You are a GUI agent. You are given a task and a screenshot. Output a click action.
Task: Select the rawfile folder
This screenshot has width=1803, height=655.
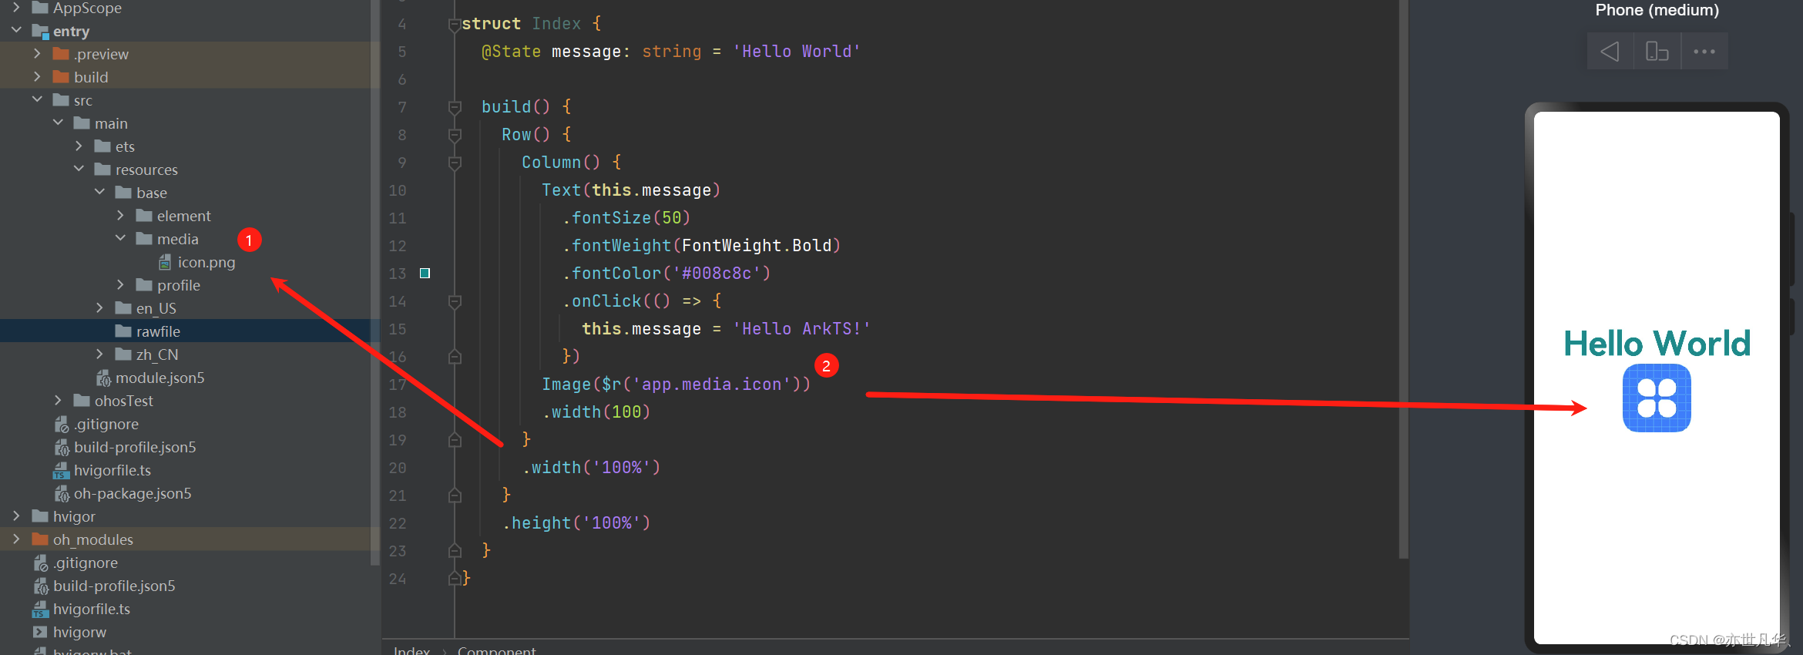158,332
